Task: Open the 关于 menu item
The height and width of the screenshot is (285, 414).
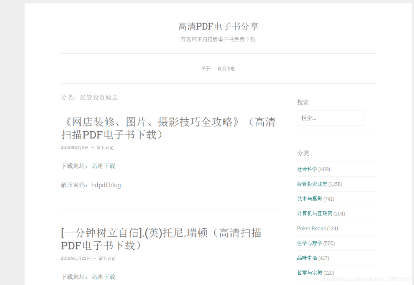Action: [205, 69]
